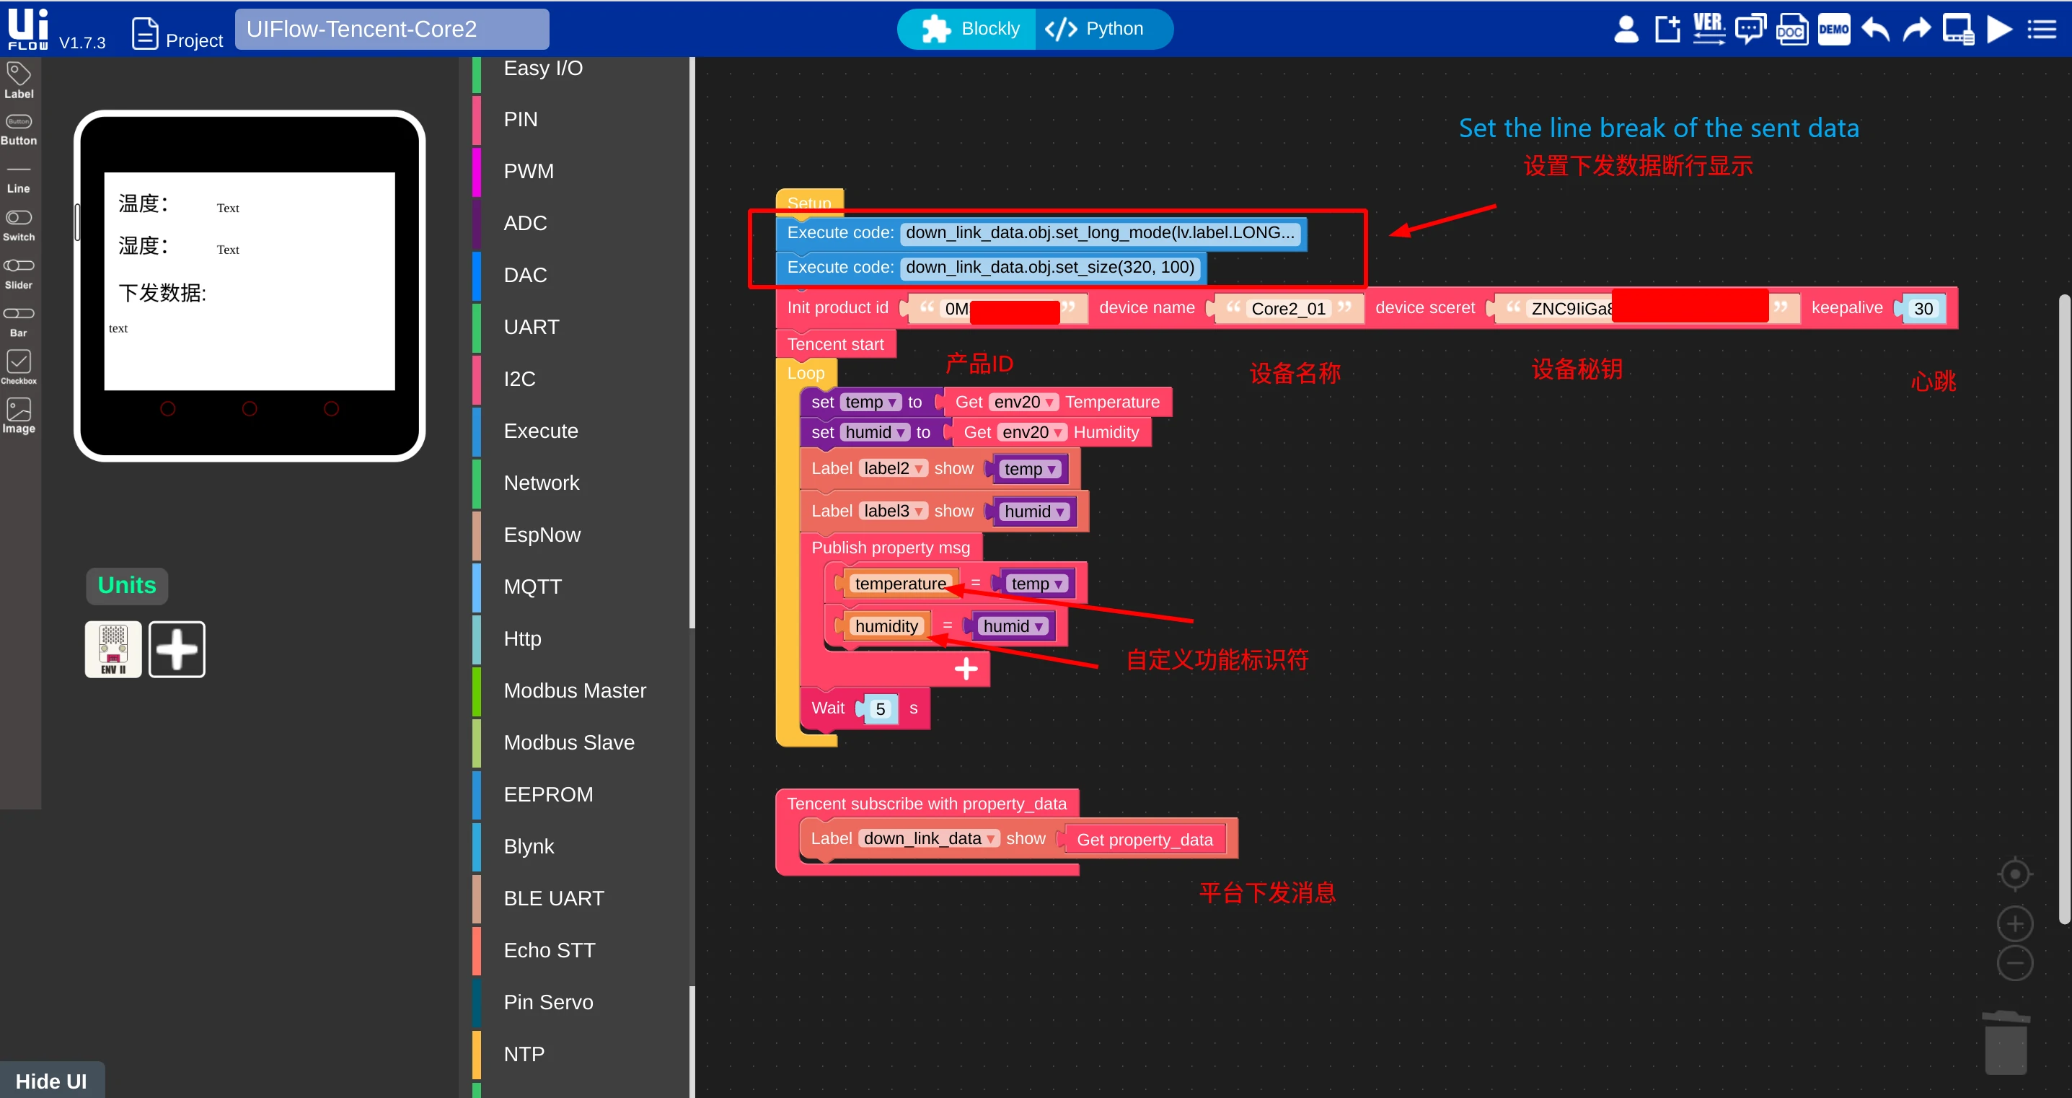Select the Line UI element tool
Screen dimensions: 2072x1098
click(19, 179)
